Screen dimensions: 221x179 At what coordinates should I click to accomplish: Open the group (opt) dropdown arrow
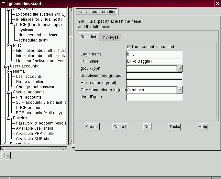pos(180,68)
